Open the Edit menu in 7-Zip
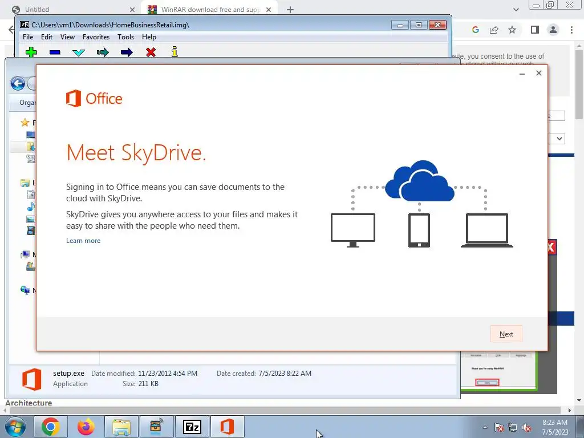 pos(47,37)
